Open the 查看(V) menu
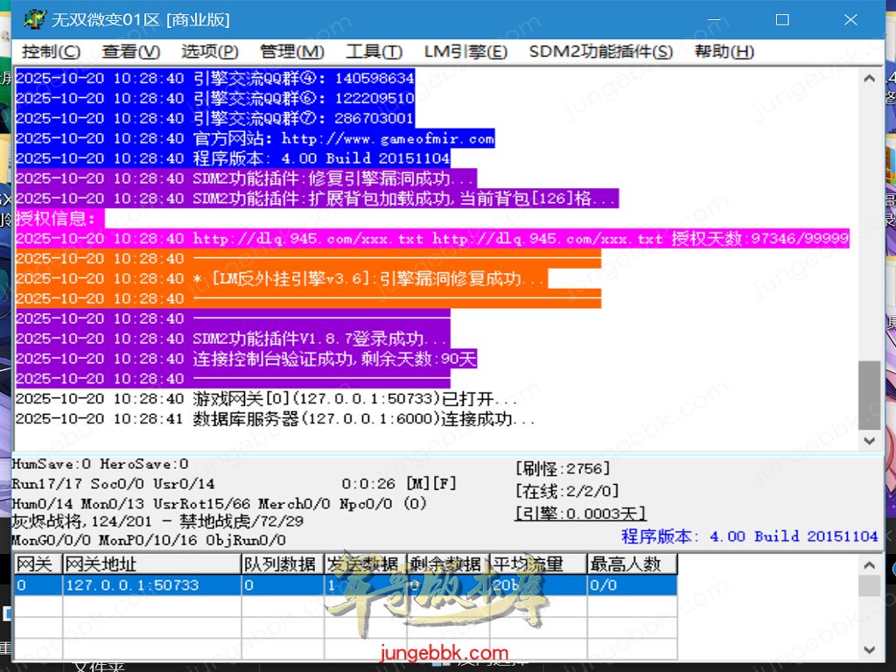Screen dimensions: 896x672 pos(131,52)
